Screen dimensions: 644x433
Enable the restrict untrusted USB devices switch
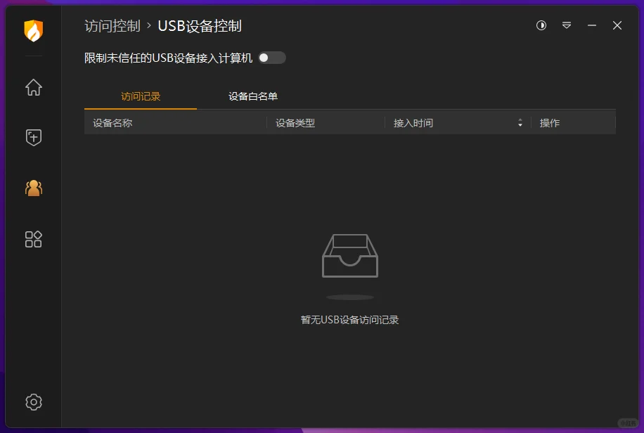(x=272, y=58)
